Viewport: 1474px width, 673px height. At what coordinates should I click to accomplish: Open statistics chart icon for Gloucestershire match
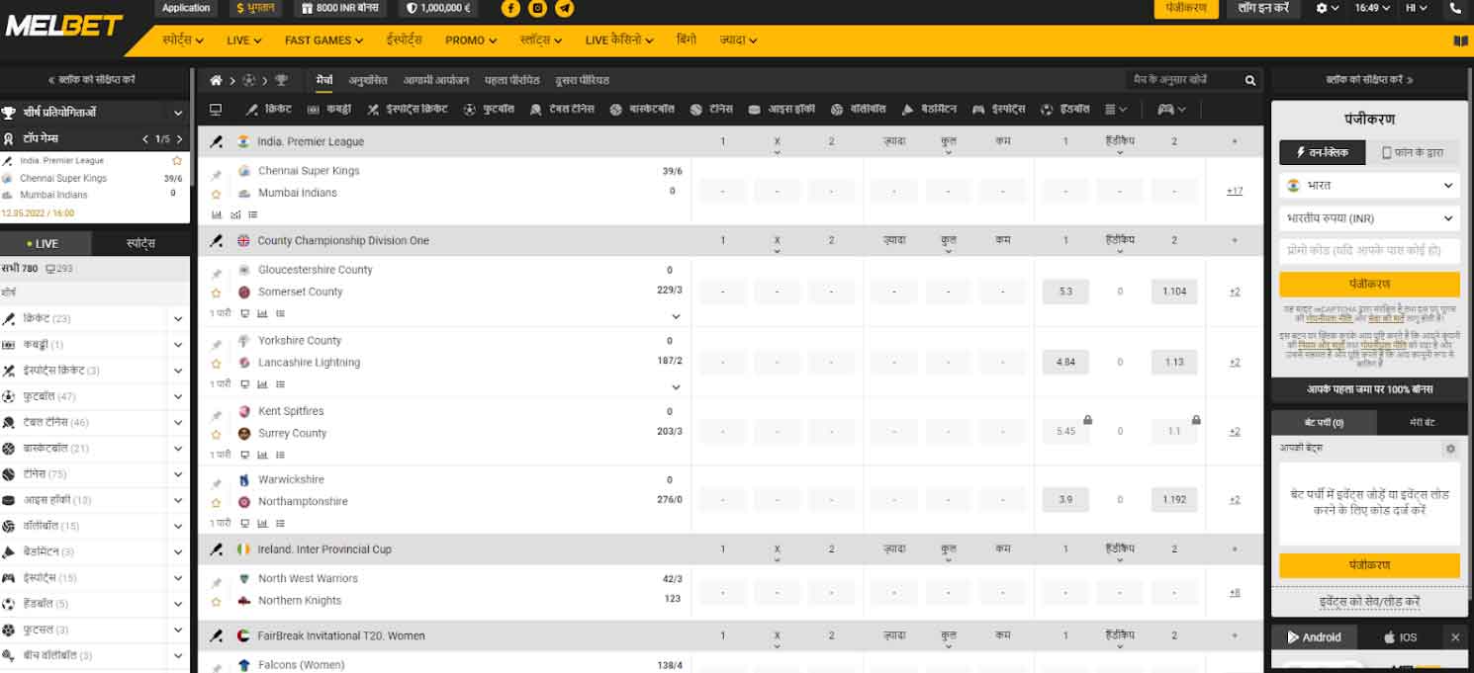pyautogui.click(x=262, y=313)
